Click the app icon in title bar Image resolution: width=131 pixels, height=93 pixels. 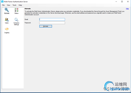(x=2, y=2)
